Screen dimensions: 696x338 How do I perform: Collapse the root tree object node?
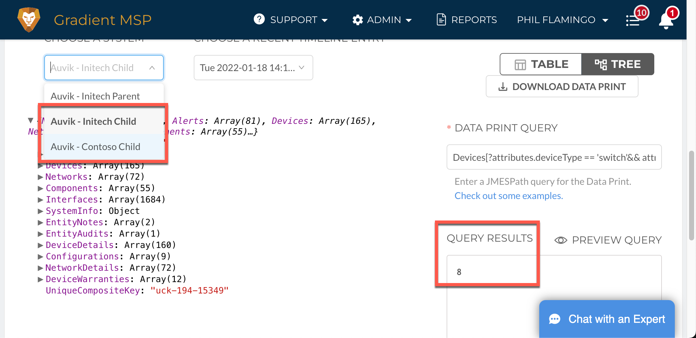tap(31, 120)
